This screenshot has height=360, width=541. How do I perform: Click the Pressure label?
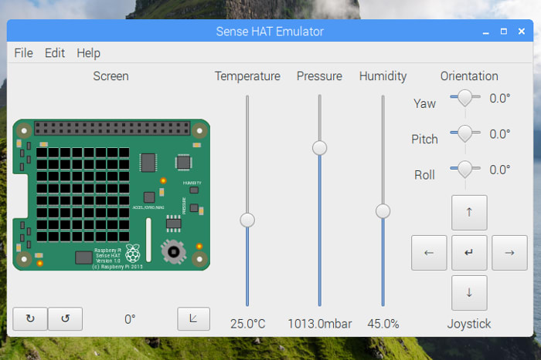coord(319,76)
